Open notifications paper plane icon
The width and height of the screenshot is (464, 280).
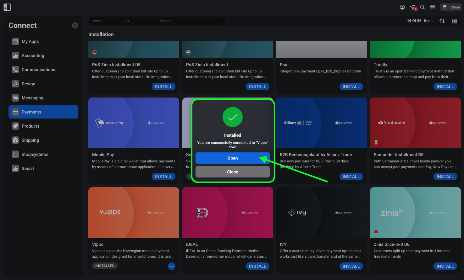pyautogui.click(x=413, y=7)
